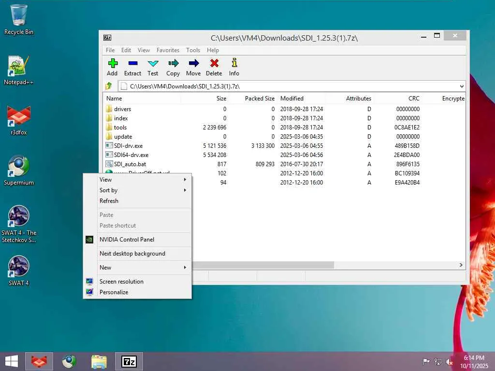Choose Refresh from the context menu
Image resolution: width=495 pixels, height=371 pixels.
pyautogui.click(x=109, y=201)
